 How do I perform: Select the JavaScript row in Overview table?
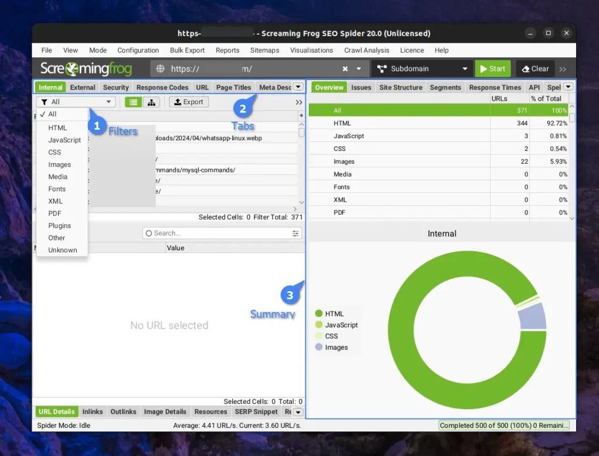coord(438,136)
